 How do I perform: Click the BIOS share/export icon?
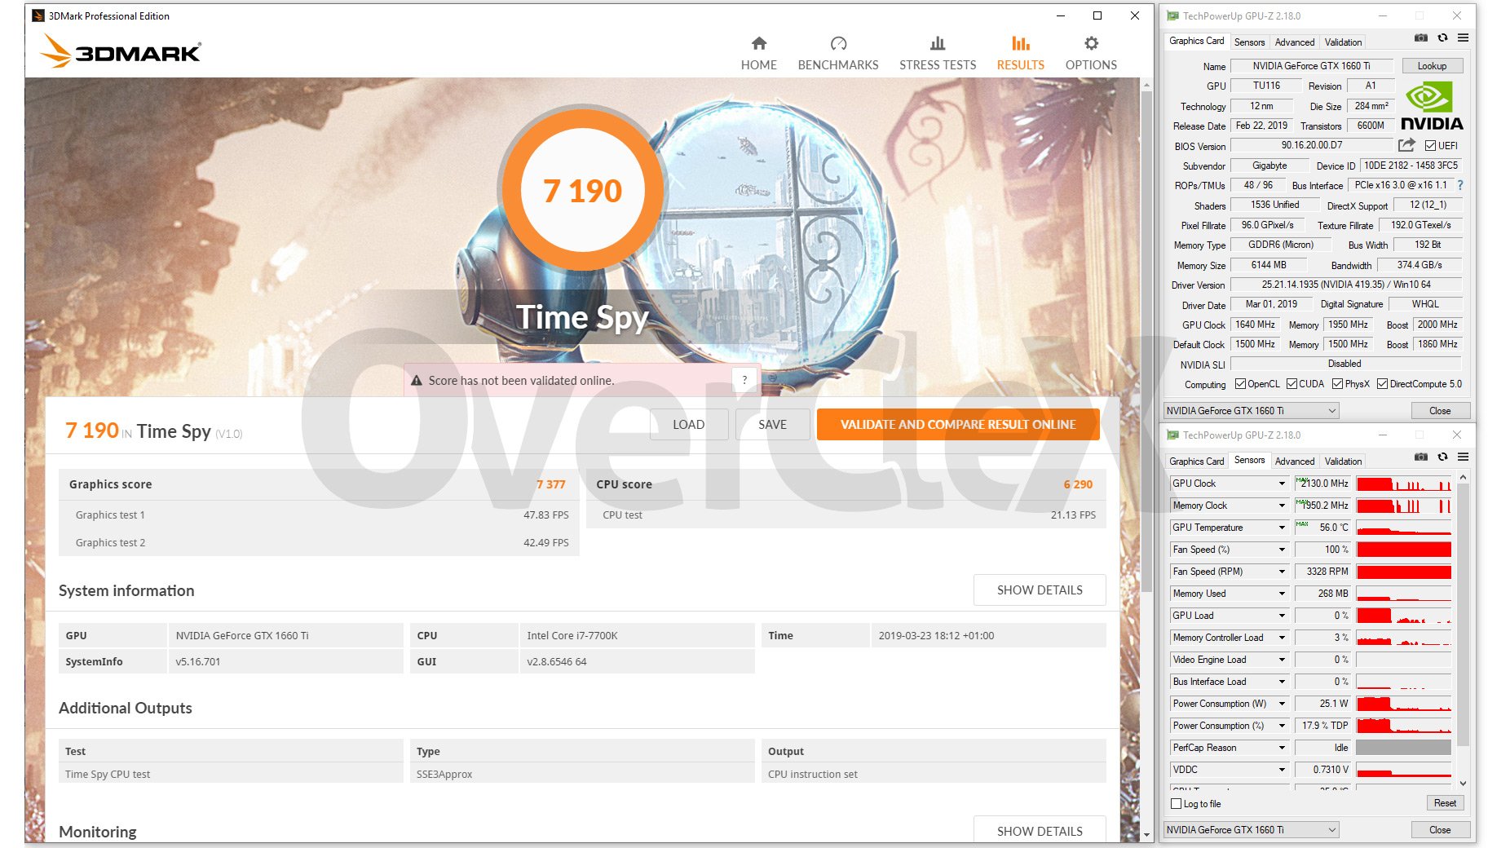pos(1406,145)
